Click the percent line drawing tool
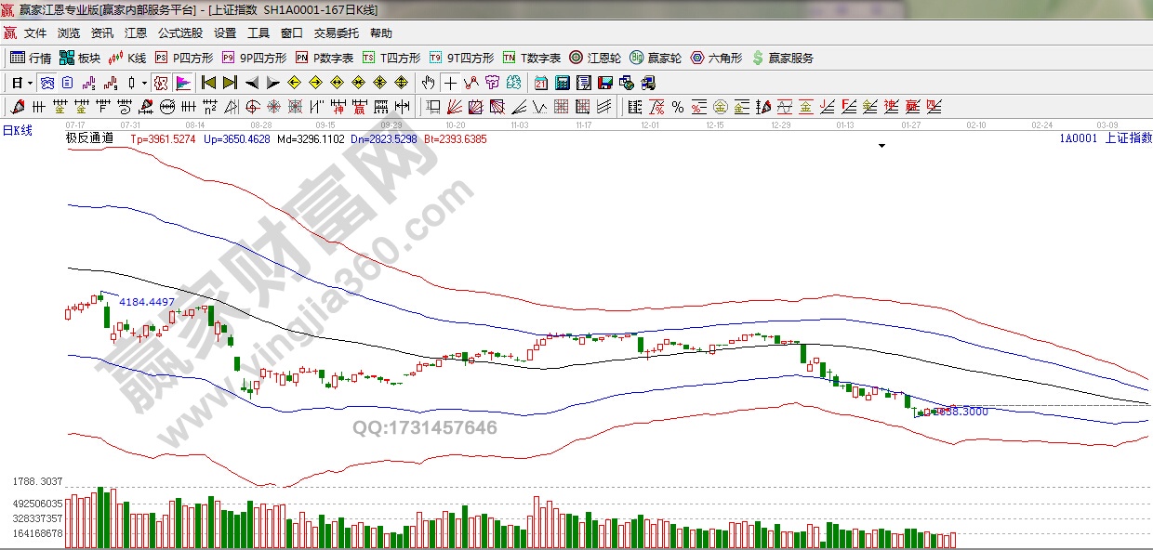The image size is (1153, 550). click(678, 107)
